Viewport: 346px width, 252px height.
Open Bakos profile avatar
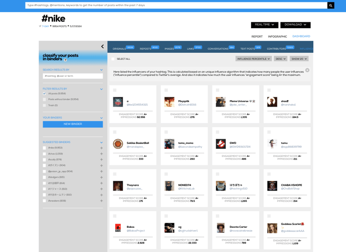pyautogui.click(x=118, y=228)
